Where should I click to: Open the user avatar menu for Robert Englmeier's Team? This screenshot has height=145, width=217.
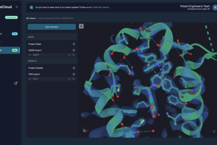(x=214, y=7)
